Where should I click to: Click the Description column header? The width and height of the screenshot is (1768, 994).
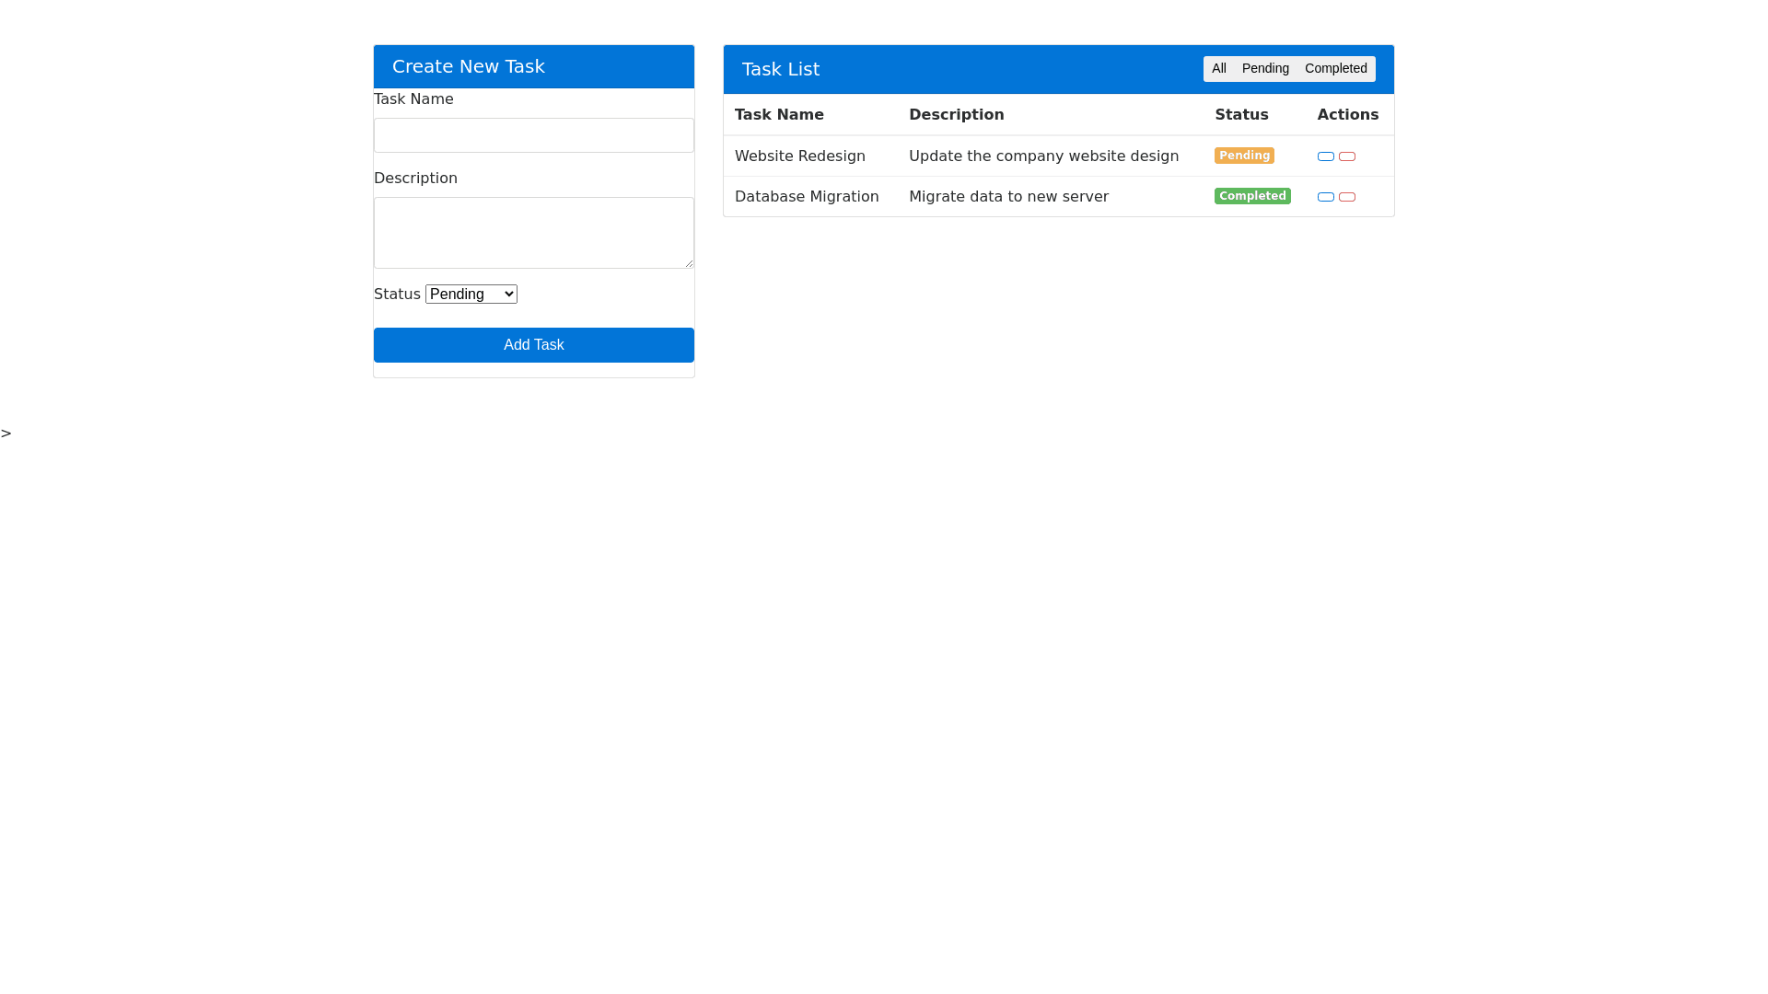tap(956, 115)
